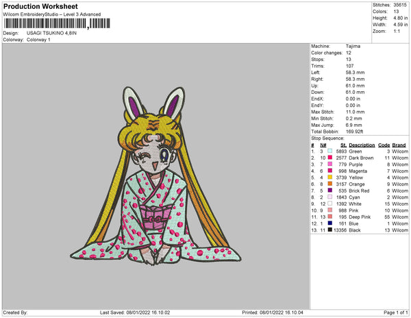
Task: Click the Height value 4.80 in
Action: point(400,18)
